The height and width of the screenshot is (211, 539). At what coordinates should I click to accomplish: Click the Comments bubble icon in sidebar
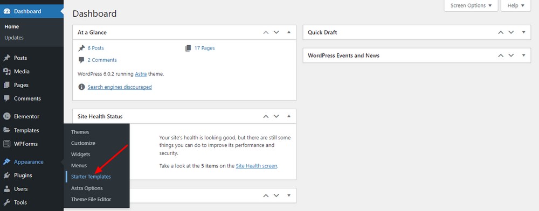(7, 99)
